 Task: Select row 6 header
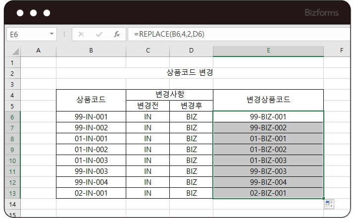(x=12, y=117)
